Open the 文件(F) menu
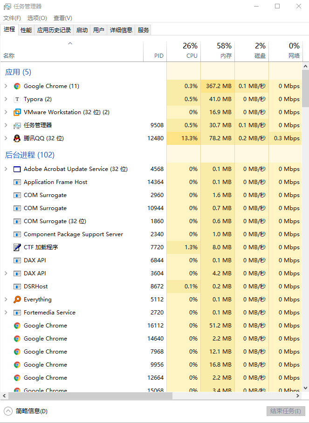Screen dimensions: 309x423 coord(12,18)
